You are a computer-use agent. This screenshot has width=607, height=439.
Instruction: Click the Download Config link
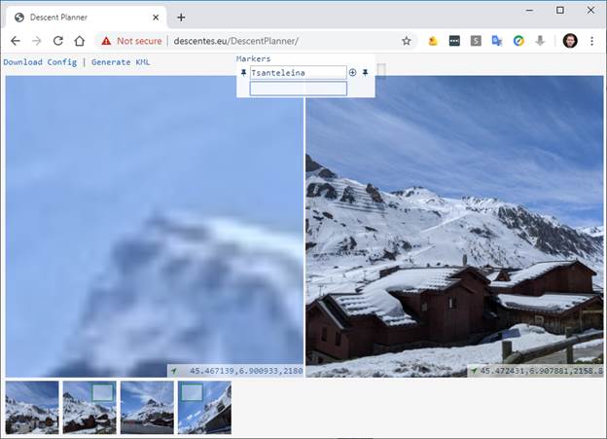(x=40, y=62)
